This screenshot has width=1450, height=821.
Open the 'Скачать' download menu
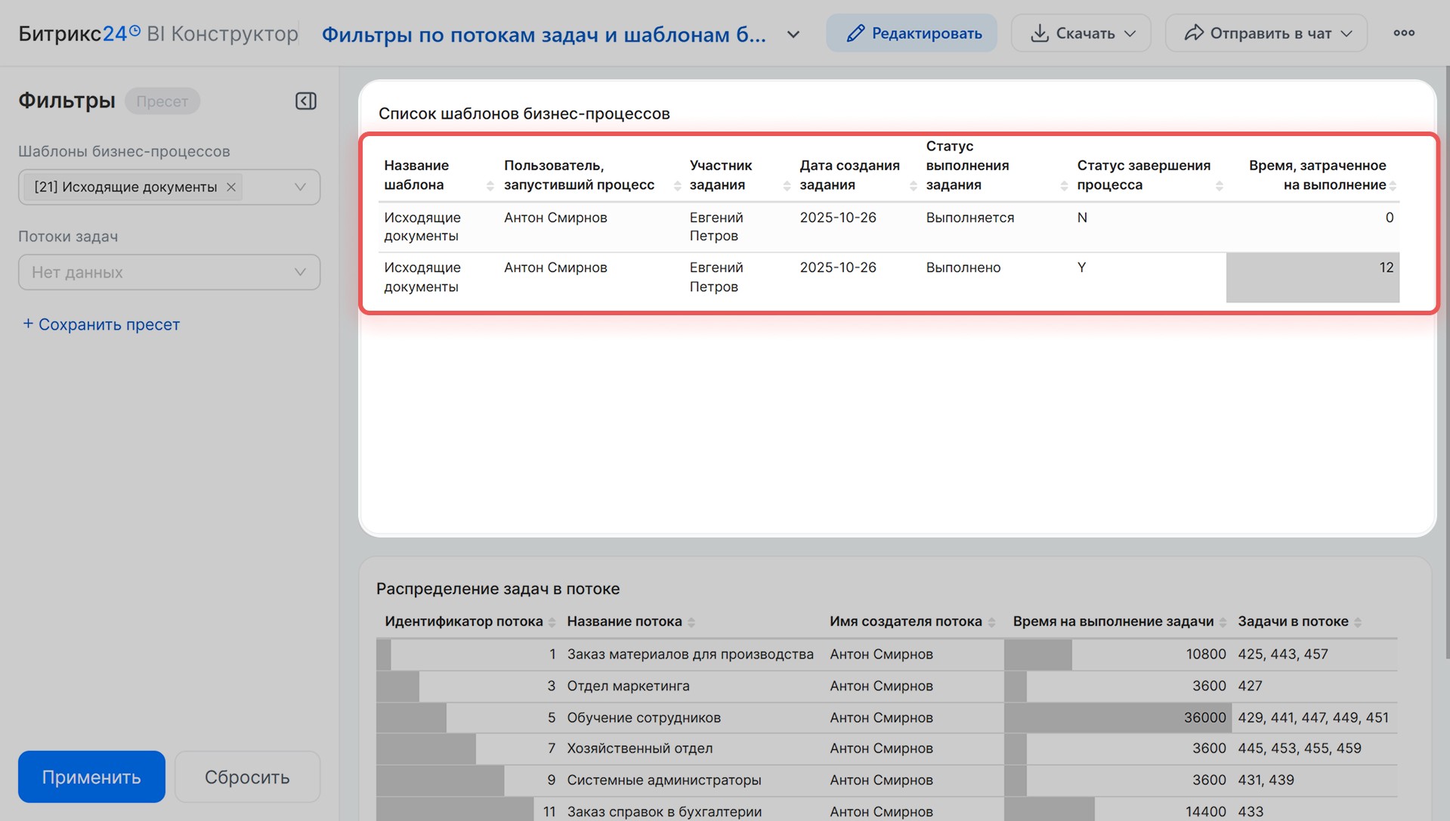pos(1081,33)
